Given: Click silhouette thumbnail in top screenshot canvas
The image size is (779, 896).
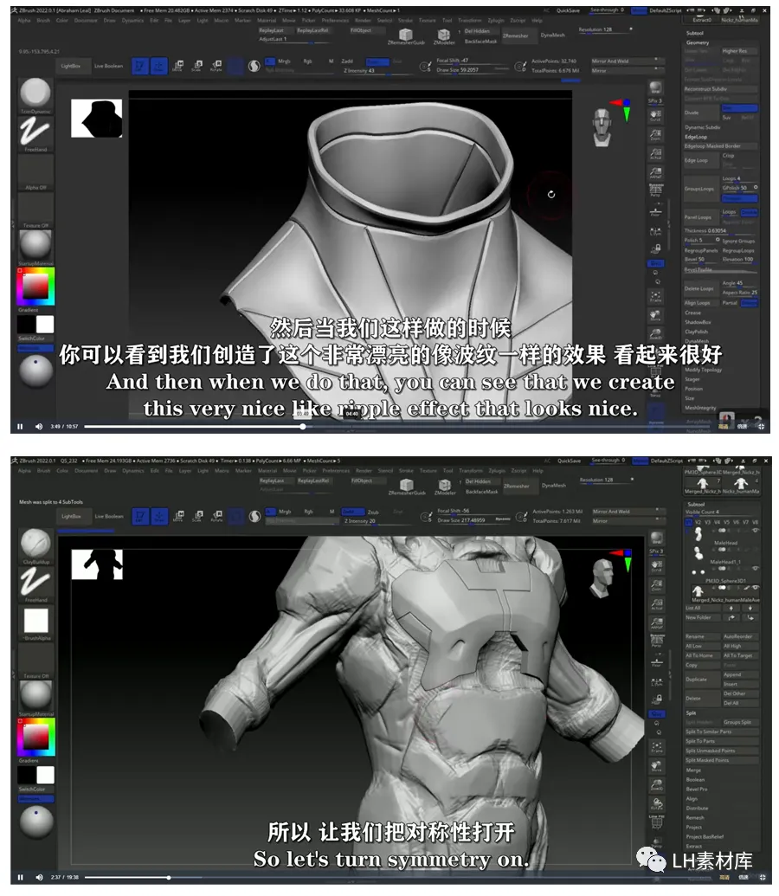Looking at the screenshot, I should (x=97, y=119).
